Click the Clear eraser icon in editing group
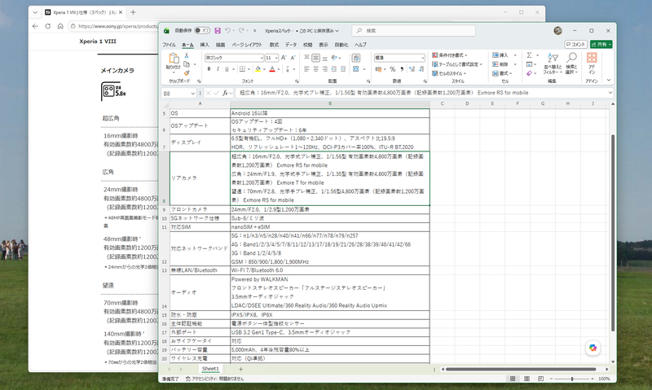This screenshot has width=652, height=390. click(529, 73)
